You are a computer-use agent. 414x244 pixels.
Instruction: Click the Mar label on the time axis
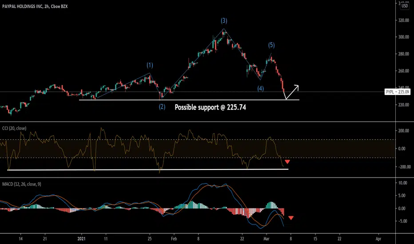(x=267, y=239)
